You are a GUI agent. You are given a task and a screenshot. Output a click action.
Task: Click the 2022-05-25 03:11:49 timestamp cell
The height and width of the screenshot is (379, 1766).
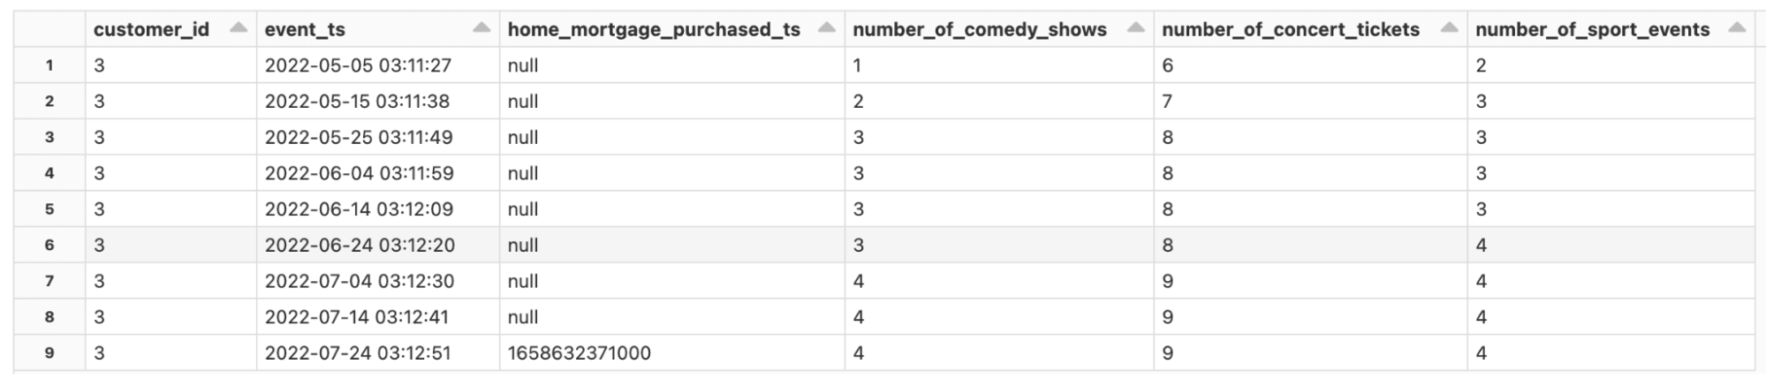coord(358,137)
